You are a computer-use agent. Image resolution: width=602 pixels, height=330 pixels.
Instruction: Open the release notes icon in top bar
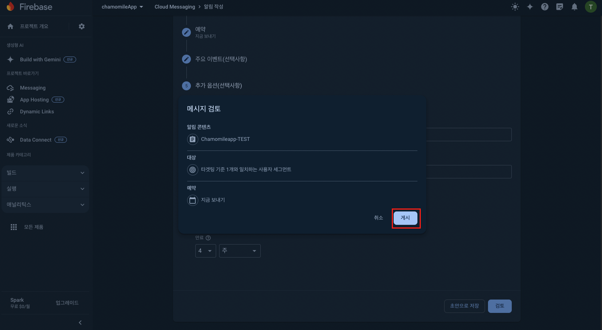click(560, 7)
